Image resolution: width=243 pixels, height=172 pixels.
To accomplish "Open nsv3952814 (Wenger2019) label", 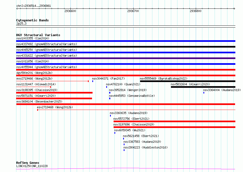I will (x=128, y=90).
